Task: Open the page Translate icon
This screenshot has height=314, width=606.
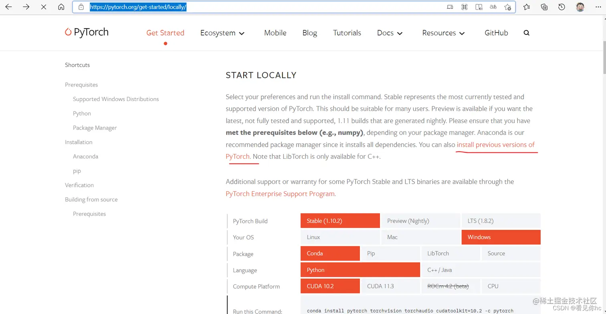Action: click(493, 7)
